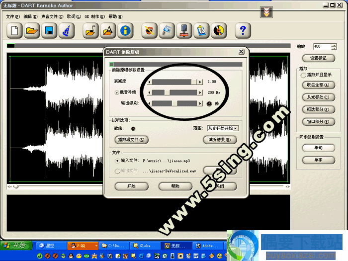
Task: Click the zoom spinner up arrow
Action: point(334,45)
